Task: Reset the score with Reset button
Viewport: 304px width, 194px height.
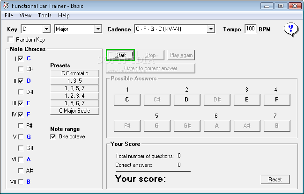Action: coord(275,180)
